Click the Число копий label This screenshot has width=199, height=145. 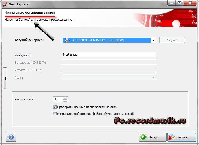coord(24,99)
